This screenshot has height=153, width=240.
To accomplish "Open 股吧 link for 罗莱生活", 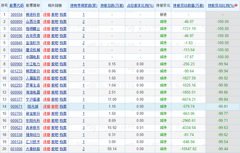I will [55, 85].
